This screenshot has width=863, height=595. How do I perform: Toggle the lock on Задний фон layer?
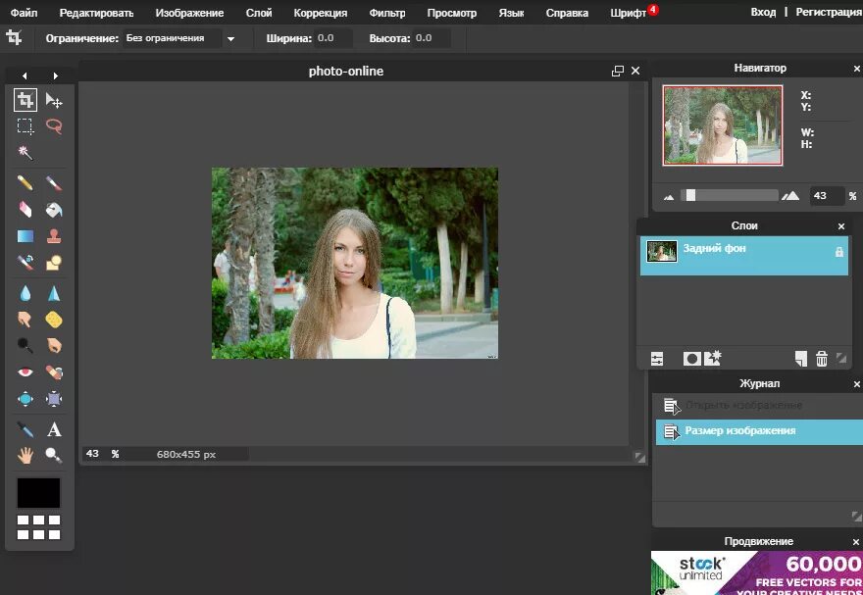coord(838,252)
